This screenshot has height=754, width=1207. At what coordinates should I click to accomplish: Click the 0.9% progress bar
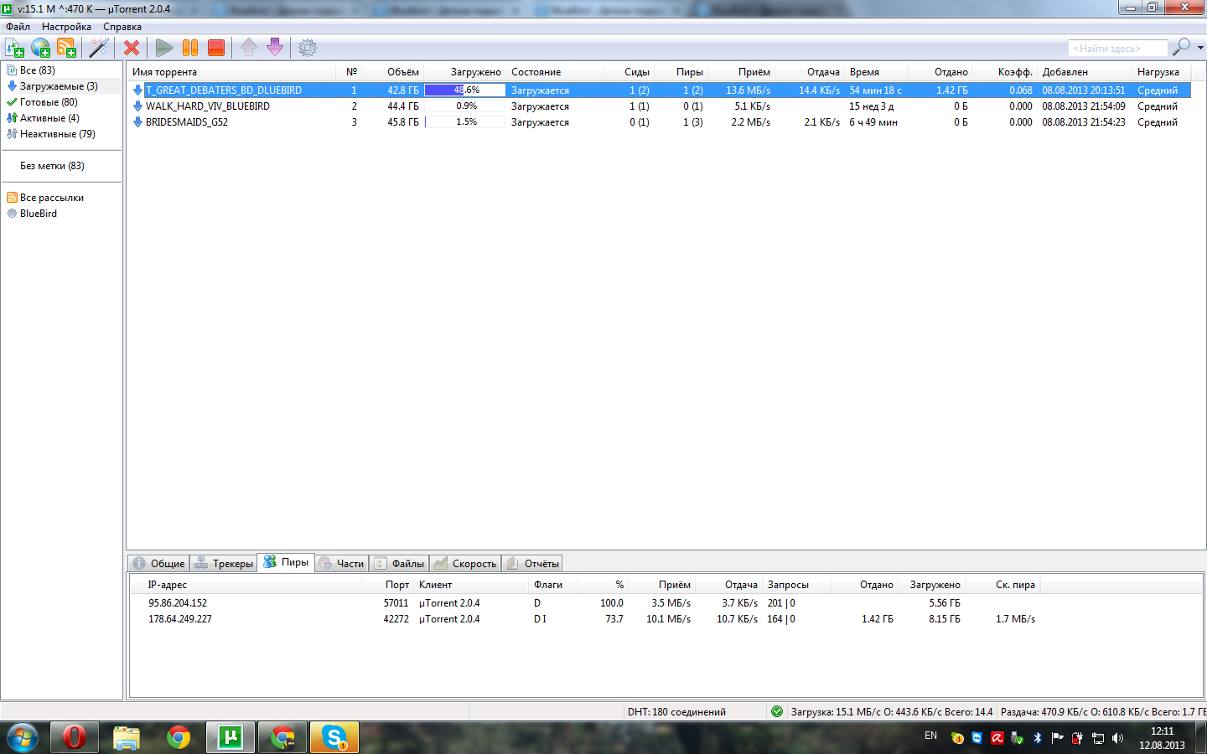coord(465,106)
